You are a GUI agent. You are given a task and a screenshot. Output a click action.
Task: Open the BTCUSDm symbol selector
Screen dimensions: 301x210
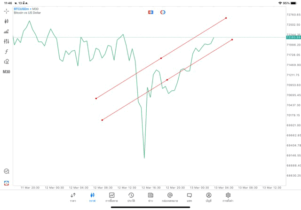click(x=21, y=9)
